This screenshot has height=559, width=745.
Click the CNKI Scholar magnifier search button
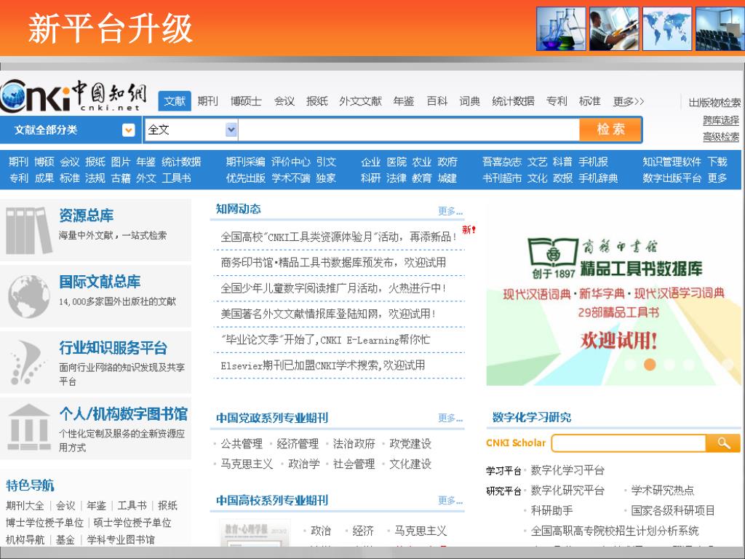pos(723,443)
